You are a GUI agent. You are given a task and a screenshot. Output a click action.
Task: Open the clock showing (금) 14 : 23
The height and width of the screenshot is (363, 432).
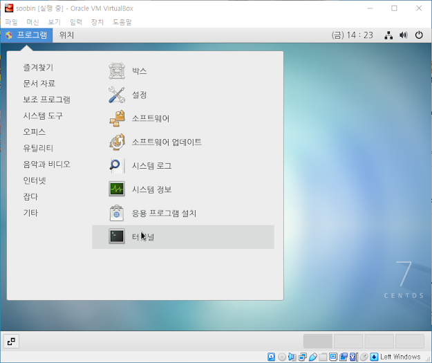[353, 35]
